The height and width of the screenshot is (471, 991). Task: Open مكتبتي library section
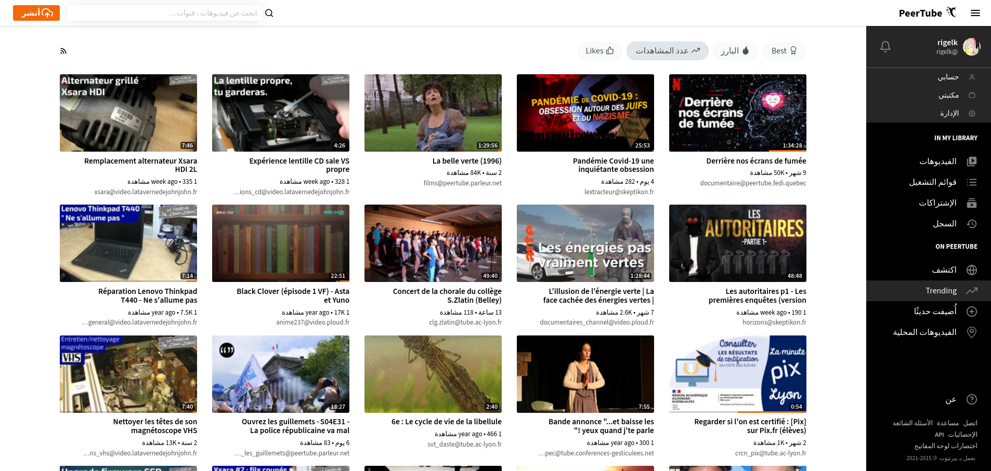click(950, 95)
